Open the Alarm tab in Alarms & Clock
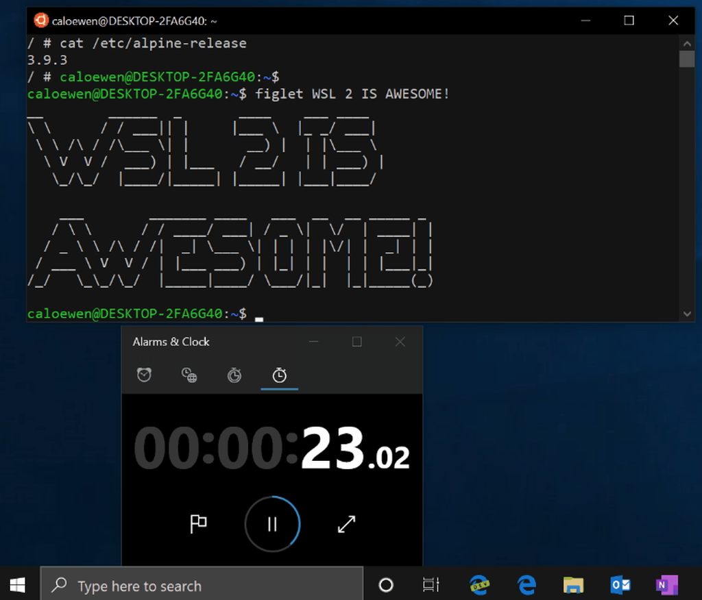The height and width of the screenshot is (600, 702). click(x=144, y=375)
